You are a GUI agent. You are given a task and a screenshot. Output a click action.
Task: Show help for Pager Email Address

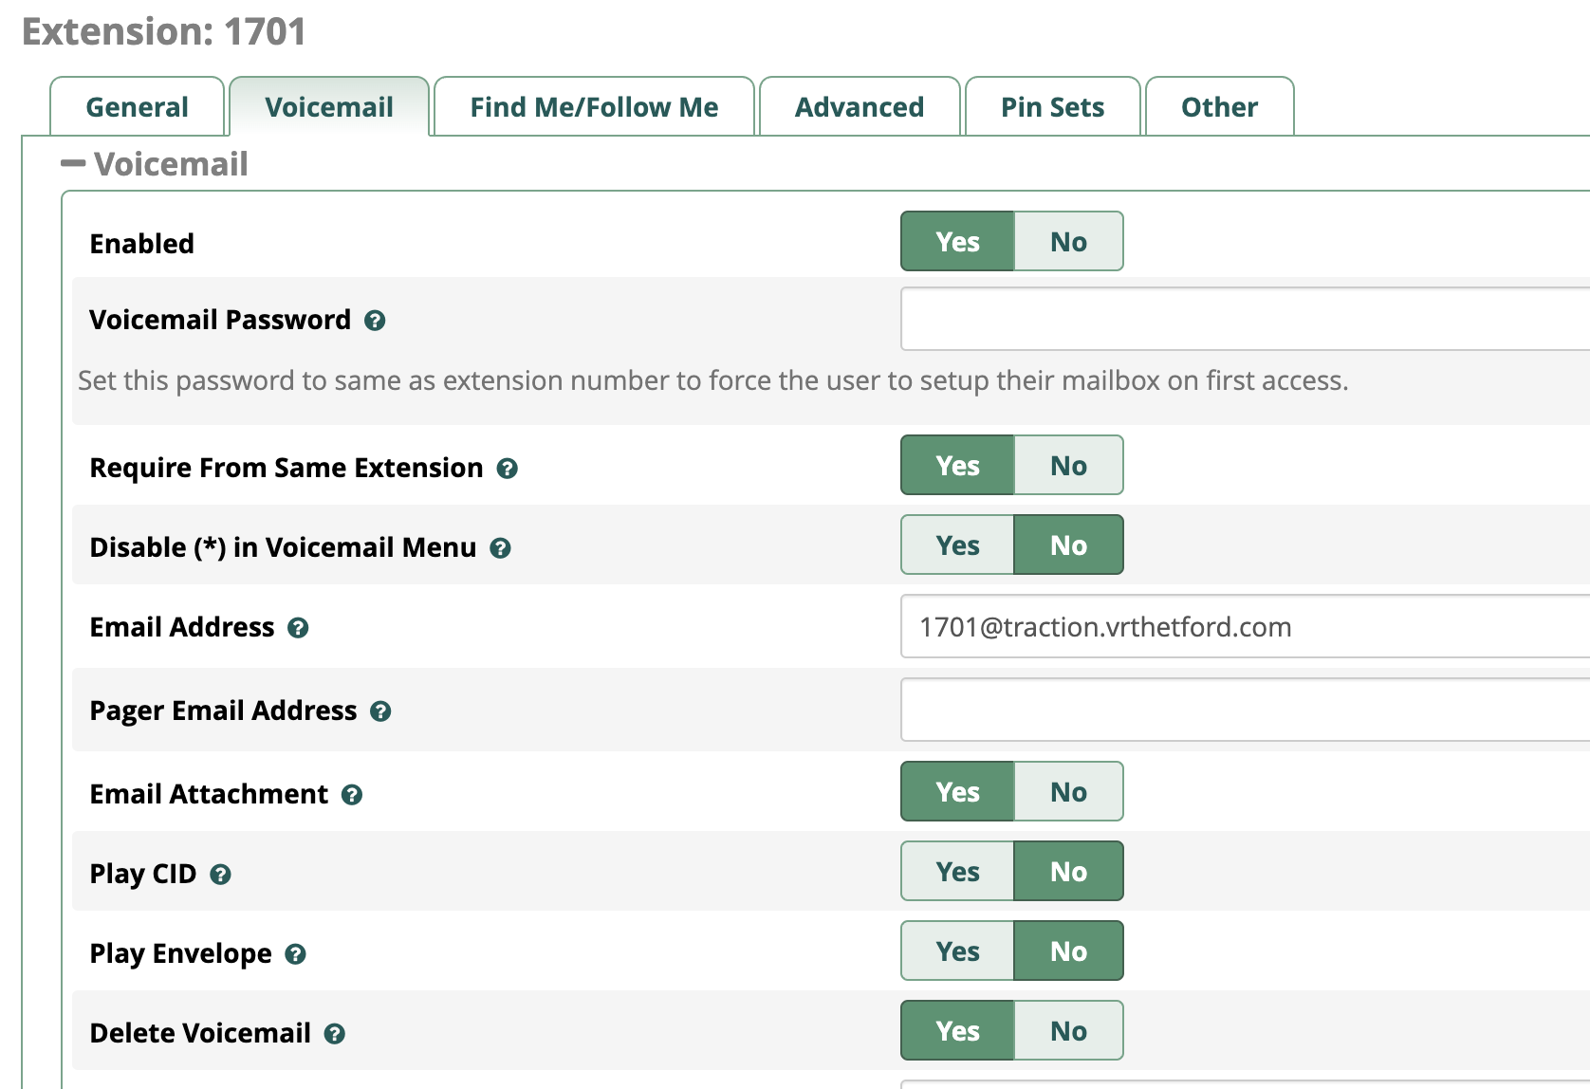coord(380,711)
